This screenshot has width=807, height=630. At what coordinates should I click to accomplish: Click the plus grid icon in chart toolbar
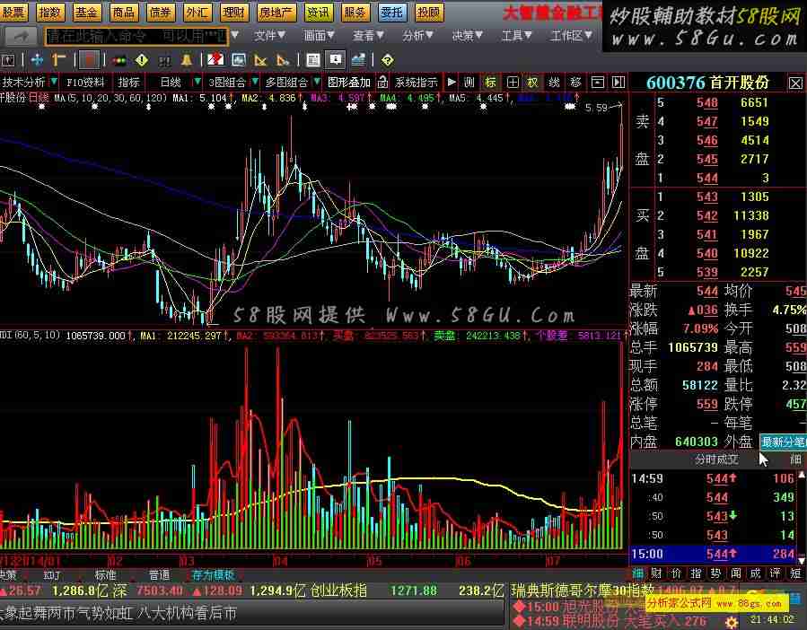513,82
